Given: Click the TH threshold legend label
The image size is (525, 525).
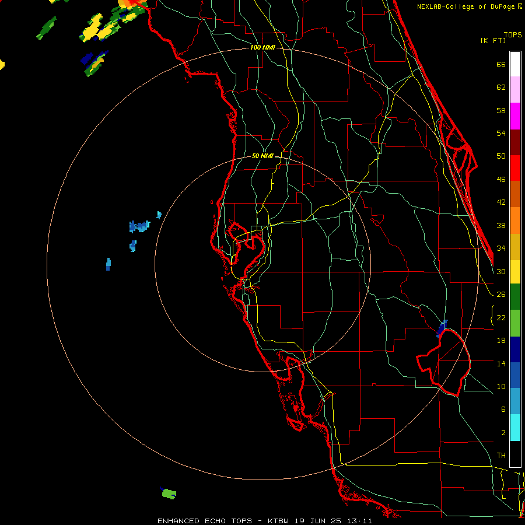Looking at the screenshot, I should coord(501,456).
